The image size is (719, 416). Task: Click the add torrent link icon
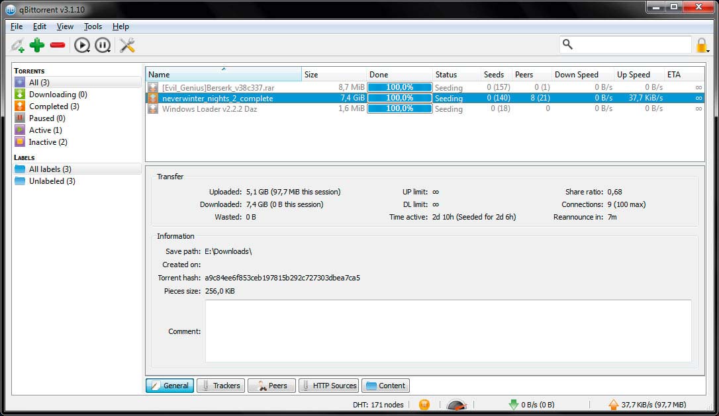click(18, 46)
